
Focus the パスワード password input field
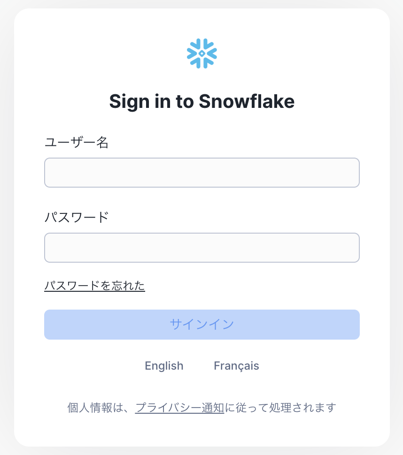201,248
